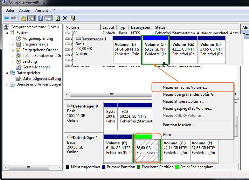The height and width of the screenshot is (180, 249).
Task: Choose Neues gespiegeltes Volume... menu entry
Action: 193,108
